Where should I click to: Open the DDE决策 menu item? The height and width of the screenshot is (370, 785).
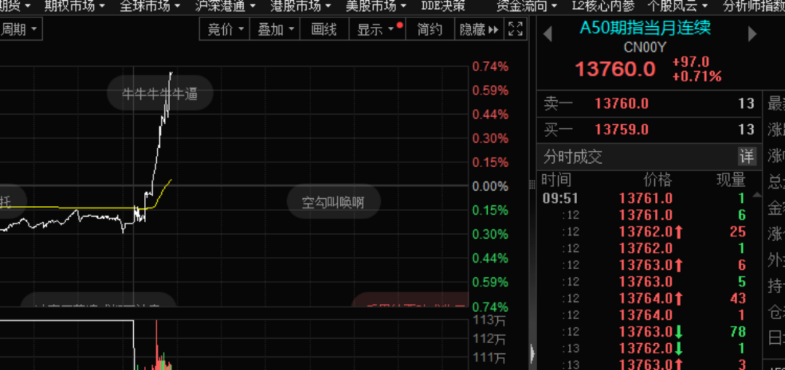point(443,6)
